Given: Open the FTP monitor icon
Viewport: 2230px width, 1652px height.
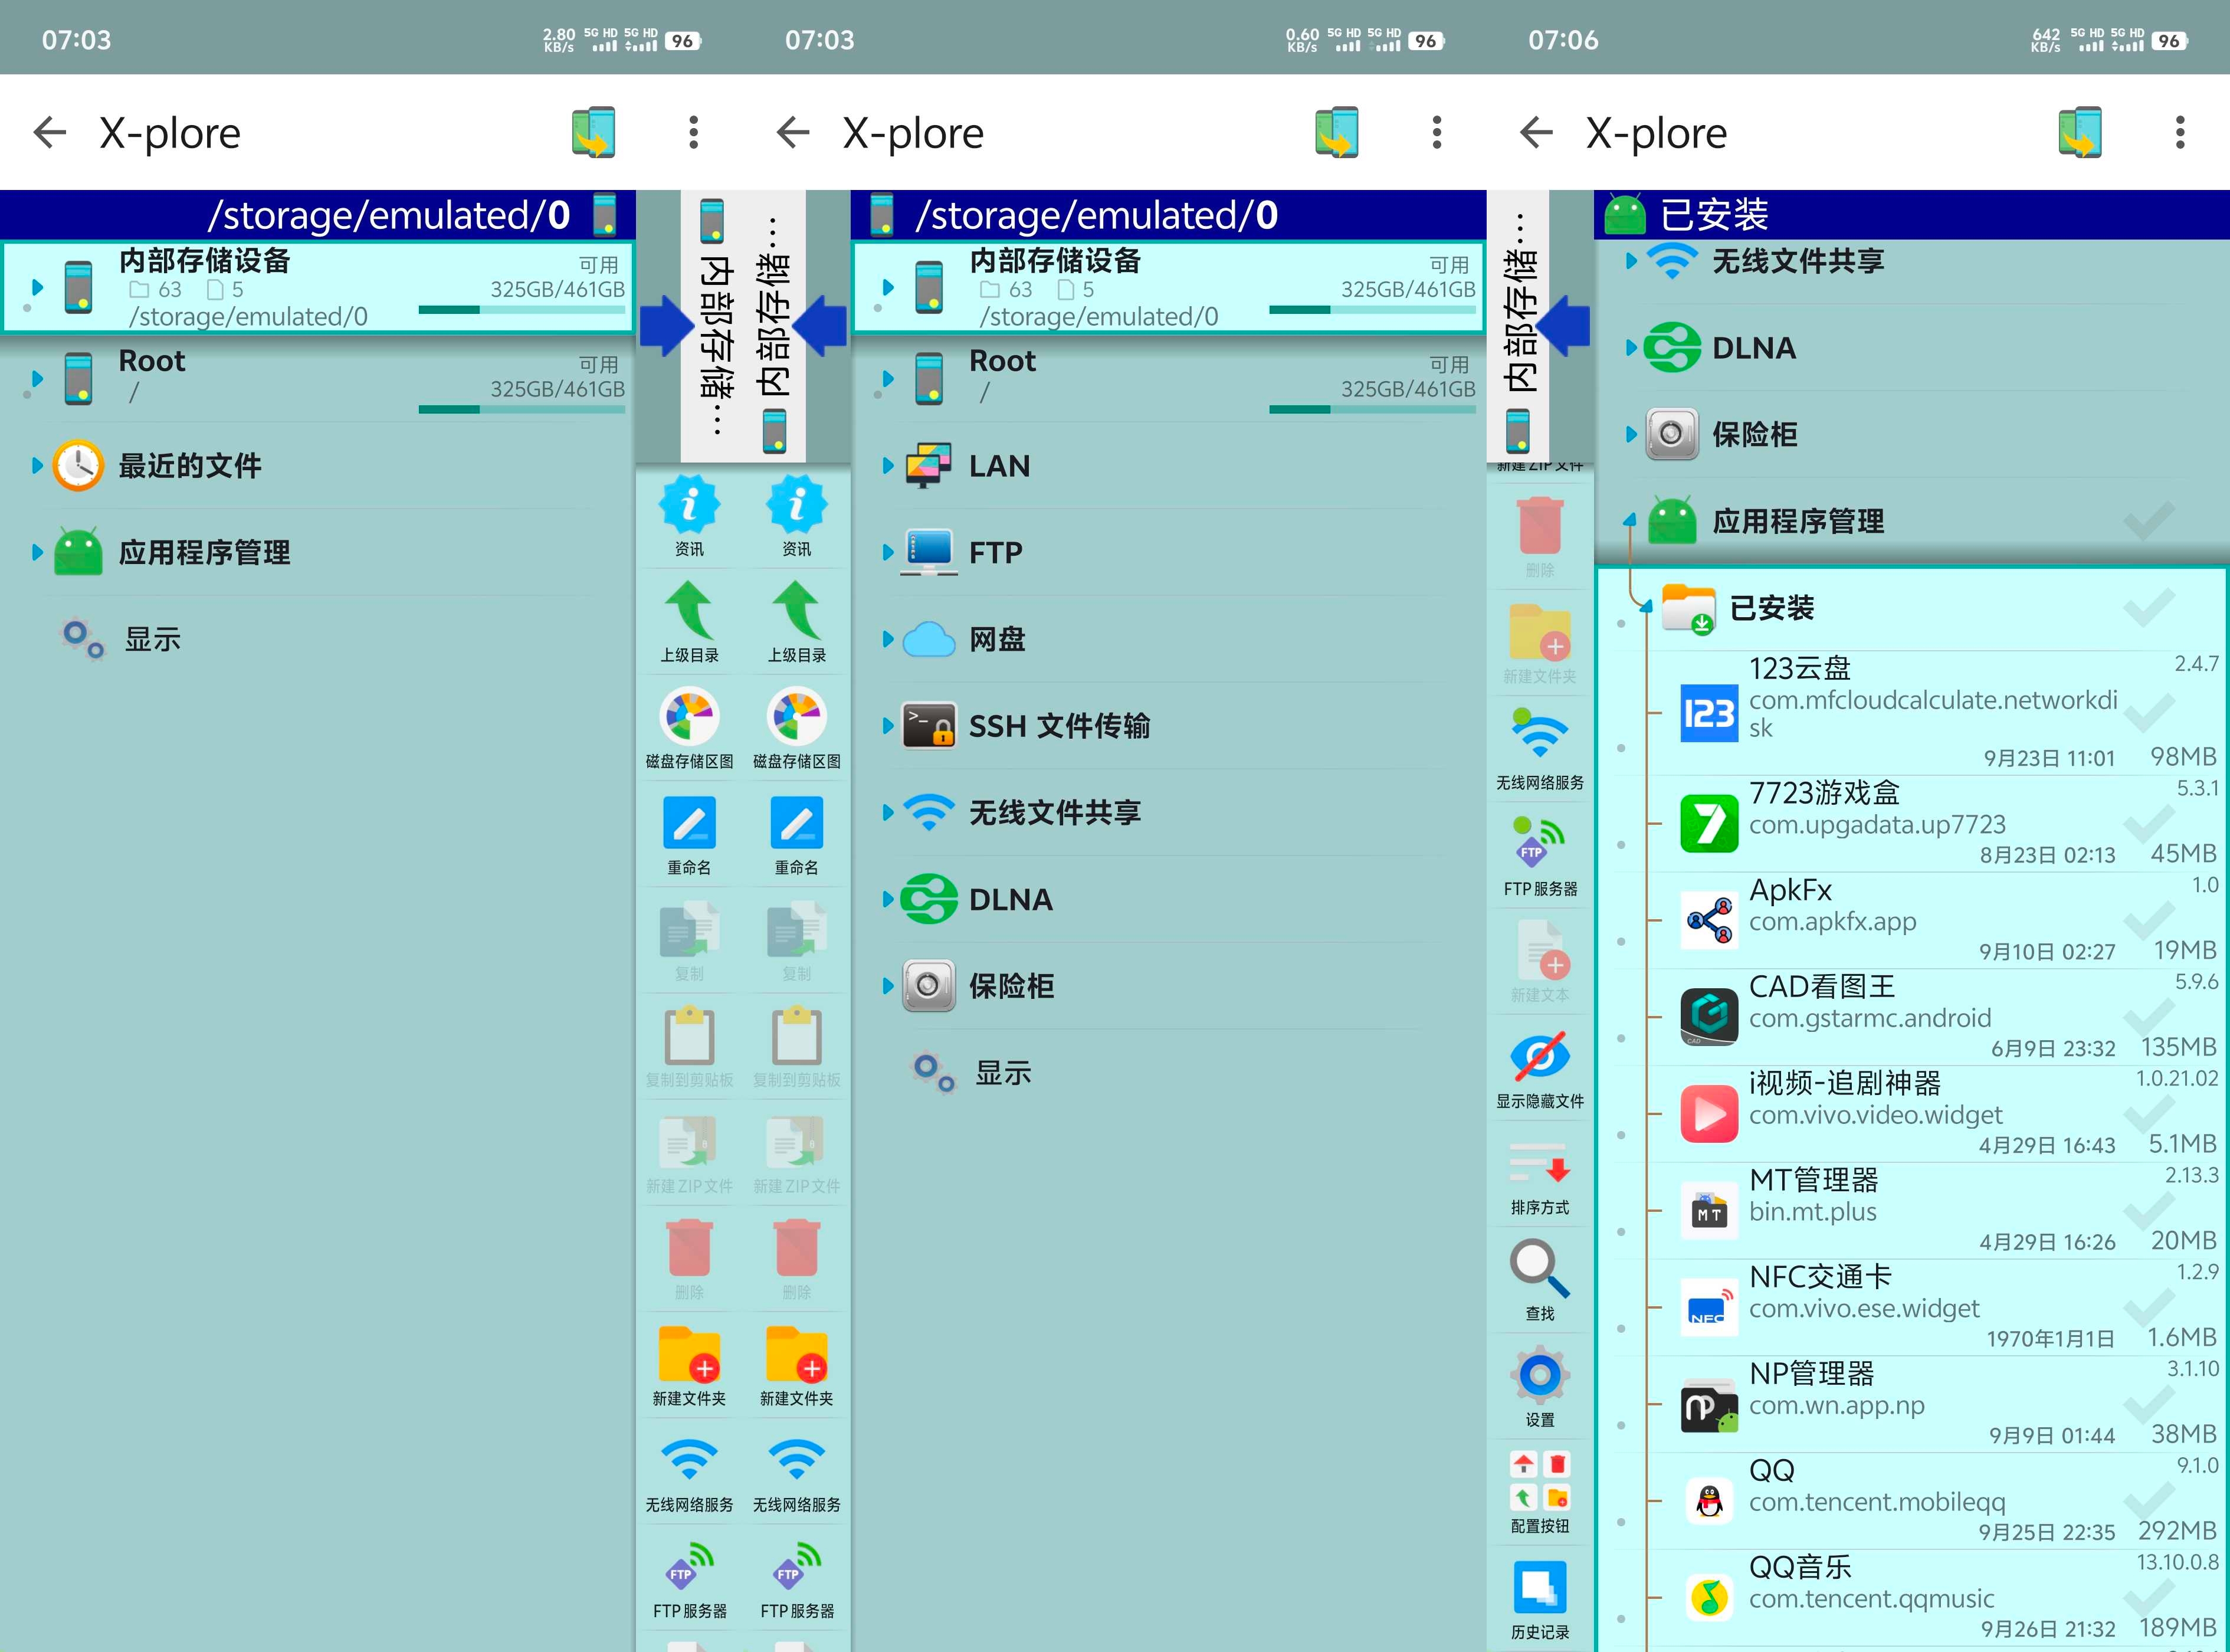Looking at the screenshot, I should (x=929, y=552).
